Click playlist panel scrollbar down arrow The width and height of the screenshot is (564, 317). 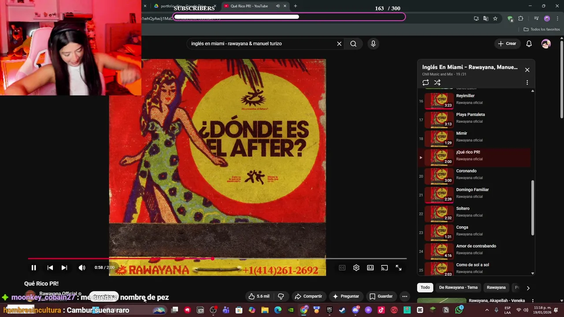click(x=533, y=273)
